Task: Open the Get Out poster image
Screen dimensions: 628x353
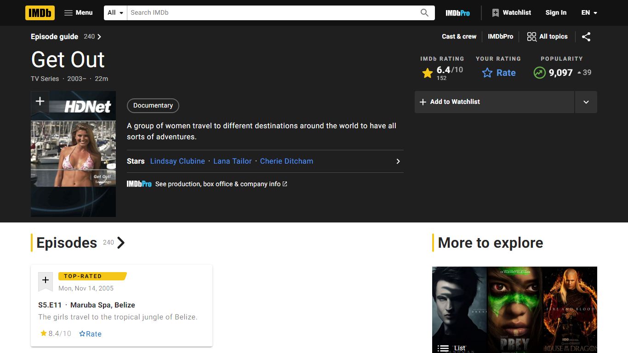Action: [73, 154]
